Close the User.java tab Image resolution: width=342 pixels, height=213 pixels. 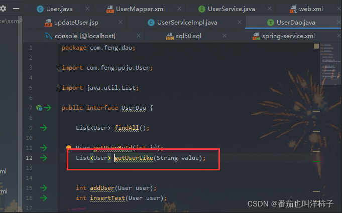[87, 9]
